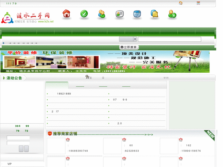
Task: Open the listing ending with 2.0
Action: click(119, 123)
